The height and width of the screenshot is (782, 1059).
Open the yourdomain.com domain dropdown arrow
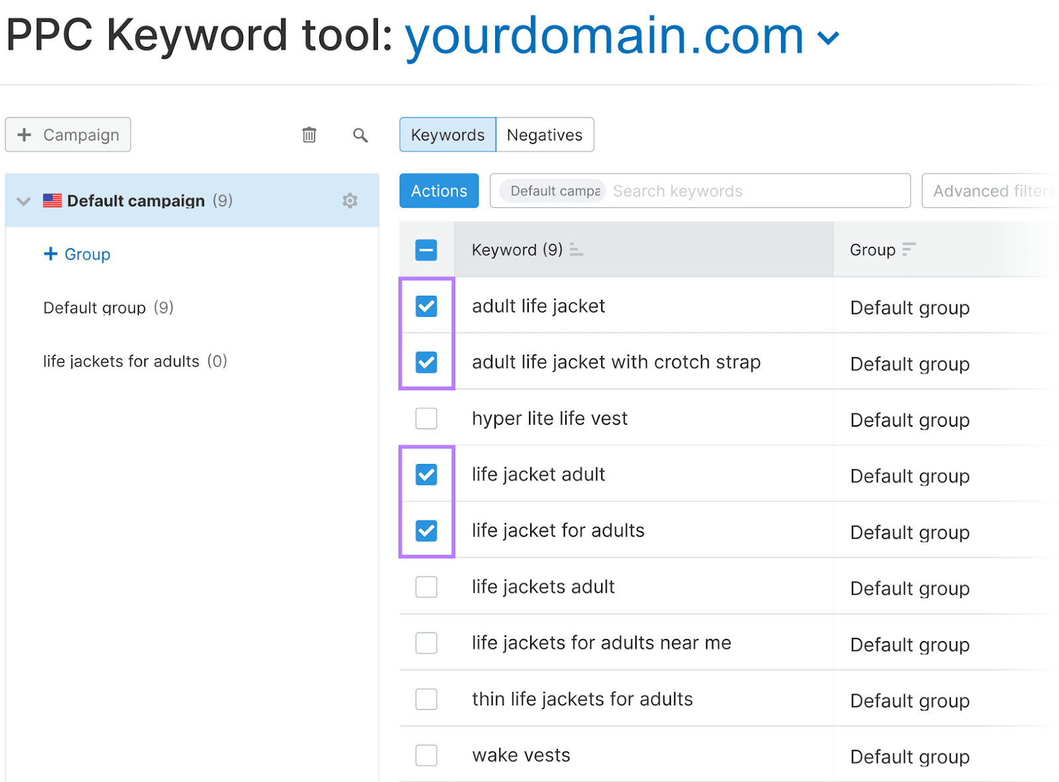[829, 38]
